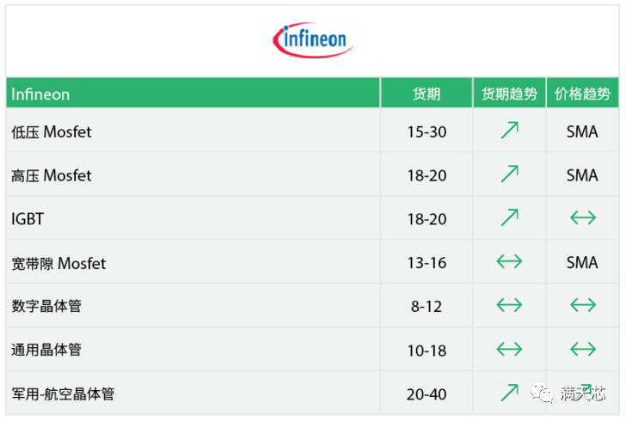Click the 货期趋势 up arrow for 军用-航空晶体管
Viewport: 626px width, 421px height.
509,393
